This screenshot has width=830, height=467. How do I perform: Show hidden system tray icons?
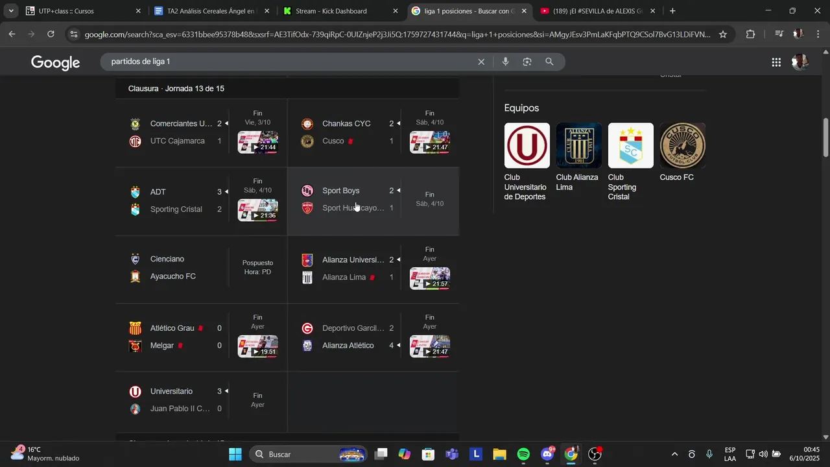(x=674, y=454)
